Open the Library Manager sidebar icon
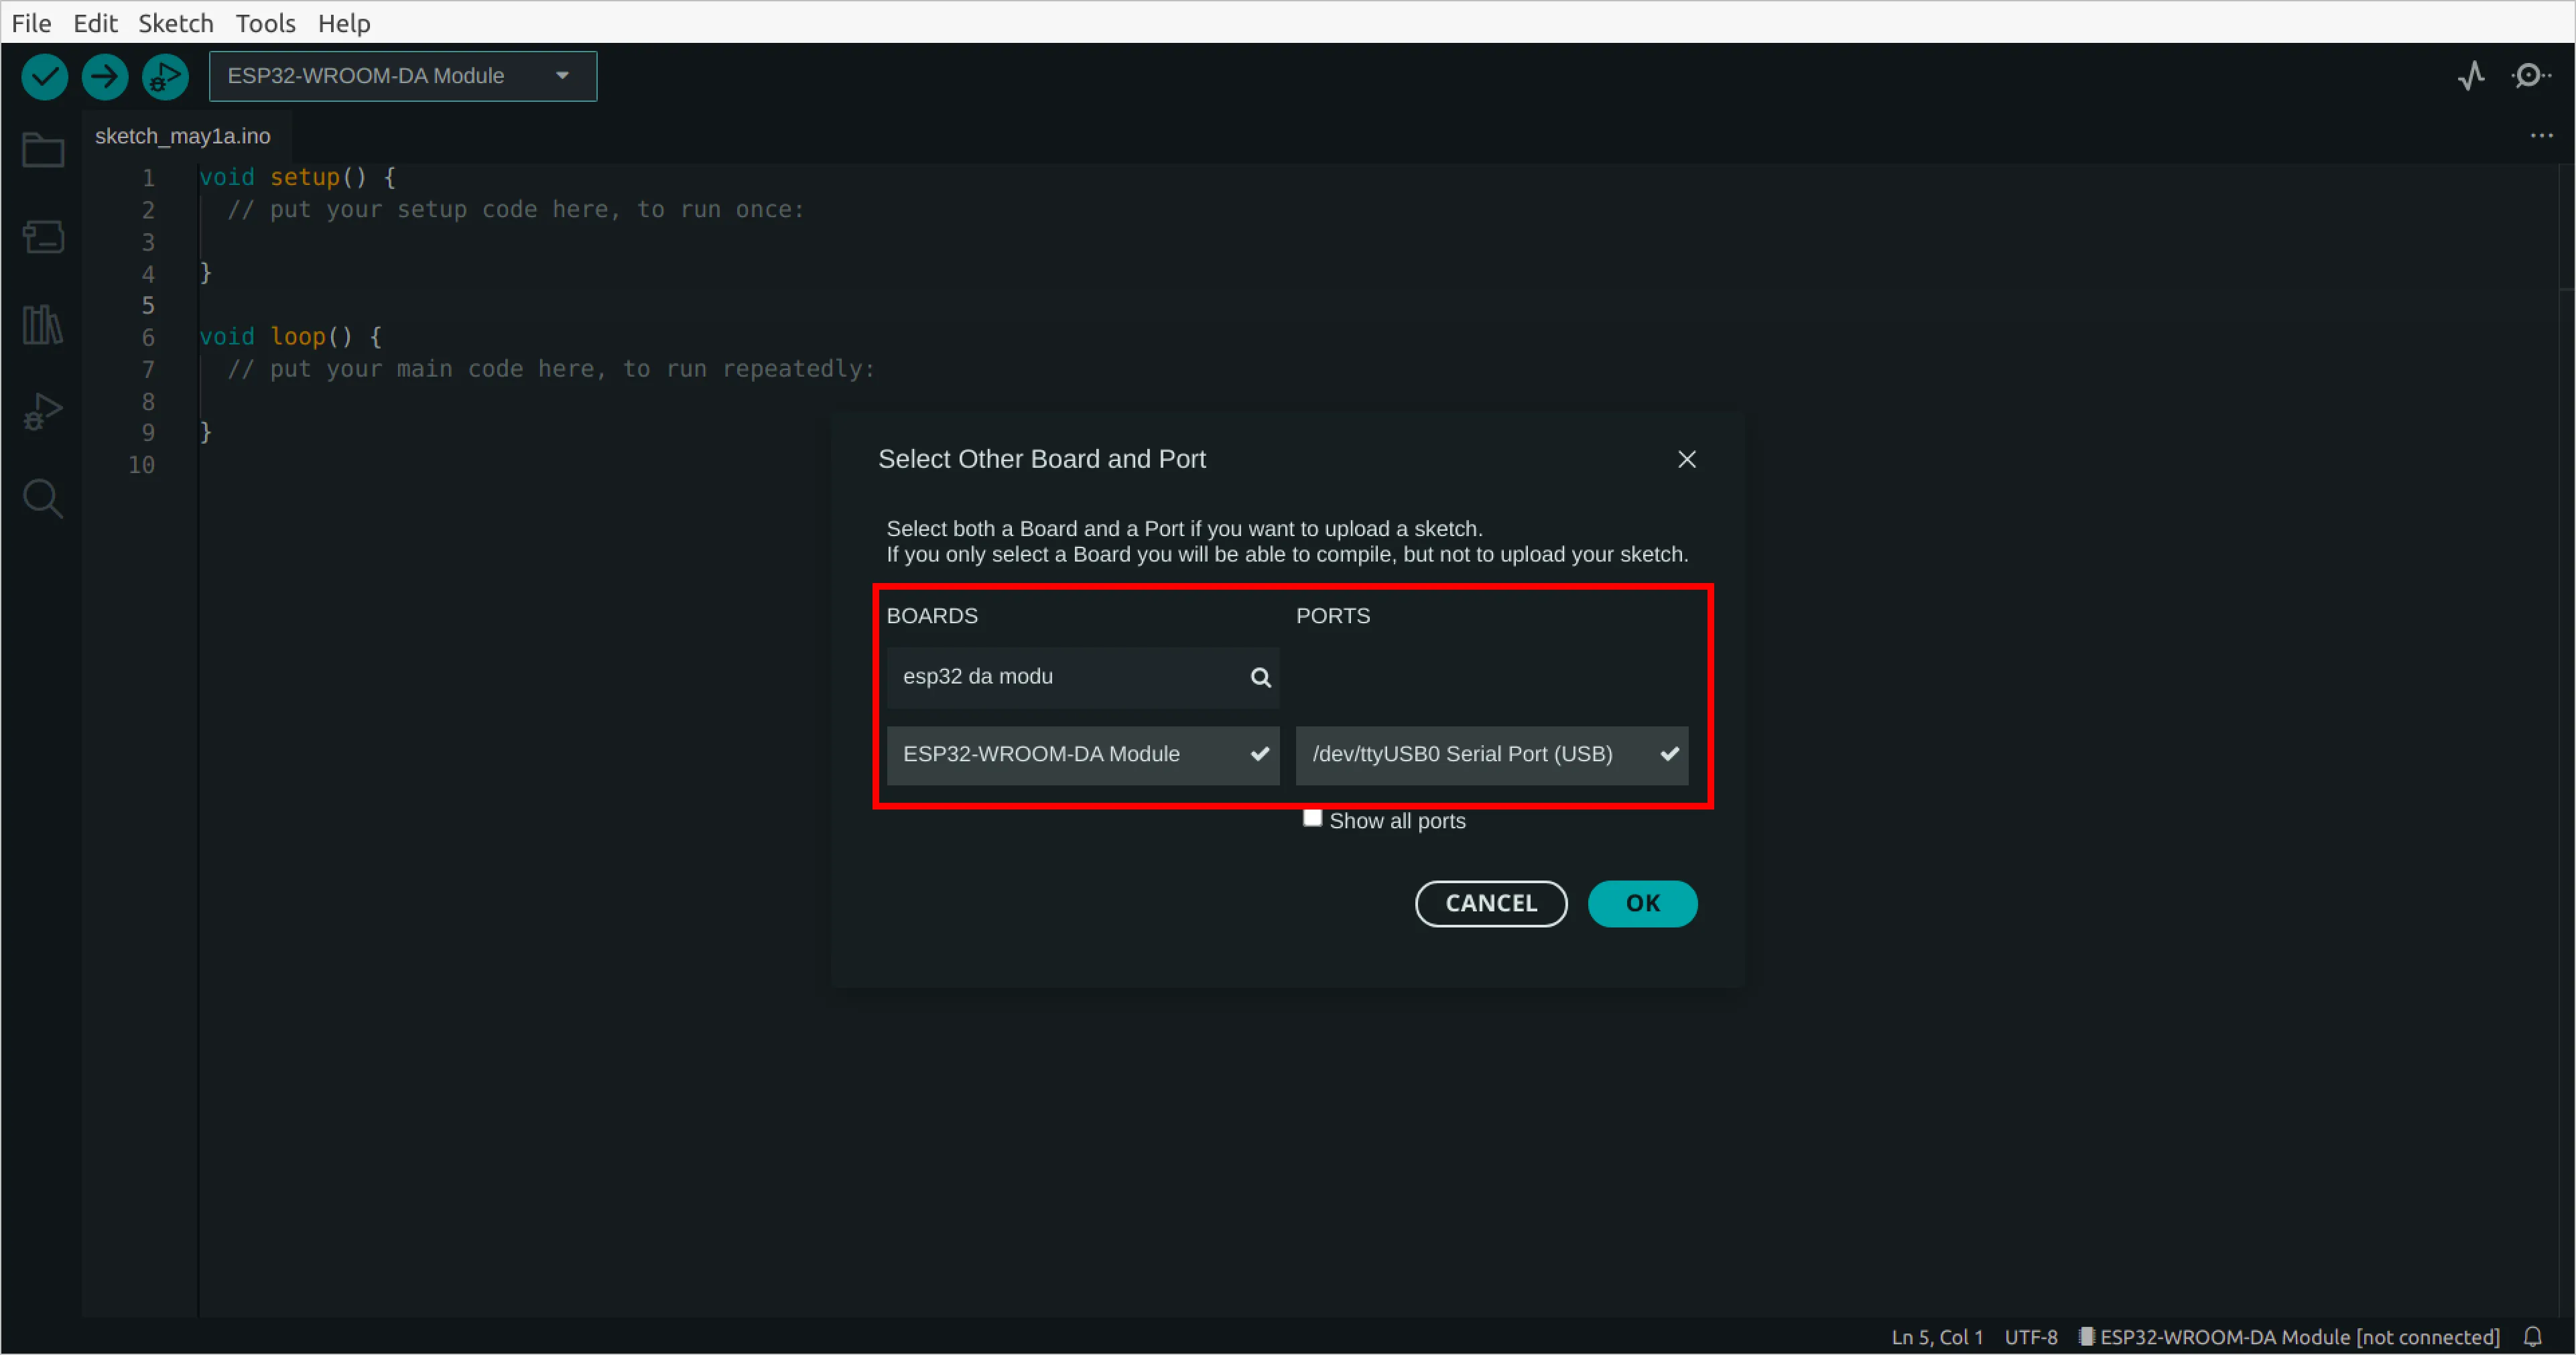Viewport: 2576px width, 1355px height. click(x=43, y=324)
